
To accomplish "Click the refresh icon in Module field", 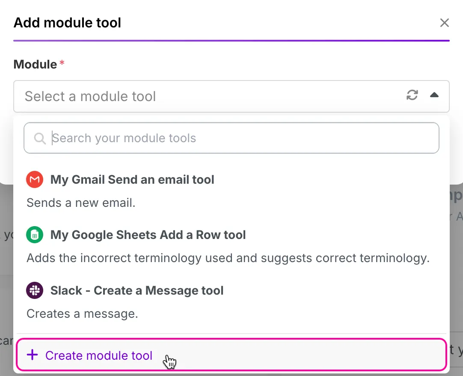I will [x=412, y=95].
